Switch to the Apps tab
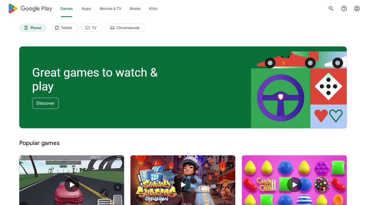 [x=86, y=9]
